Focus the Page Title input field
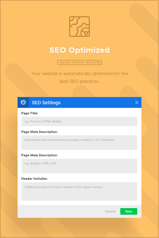Image resolution: width=159 pixels, height=238 pixels. point(79,121)
